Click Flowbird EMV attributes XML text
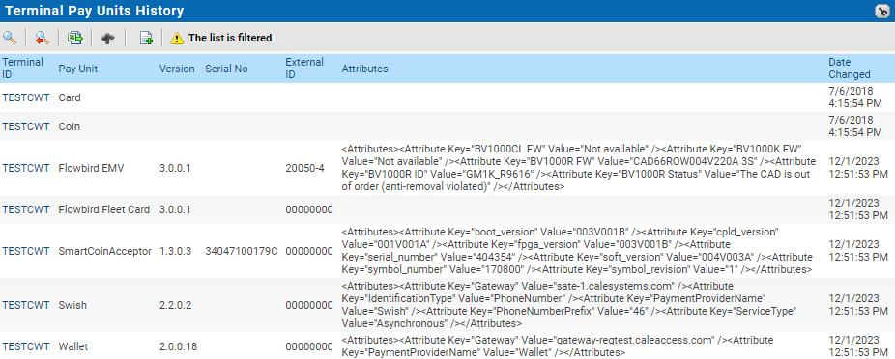The image size is (895, 359). click(x=579, y=168)
